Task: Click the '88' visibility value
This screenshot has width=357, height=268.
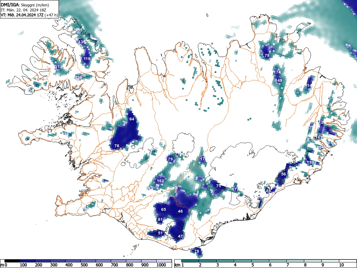Action: coord(269,191)
